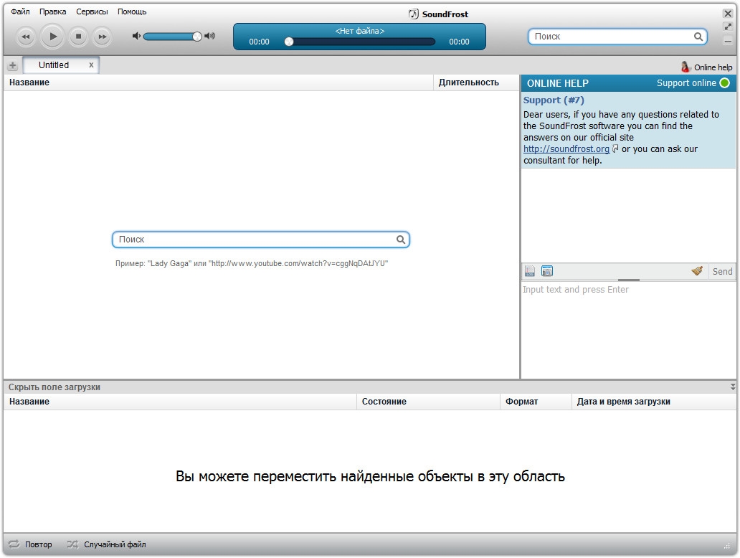The width and height of the screenshot is (740, 558).
Task: Open the Сервисы menu
Action: pyautogui.click(x=92, y=11)
